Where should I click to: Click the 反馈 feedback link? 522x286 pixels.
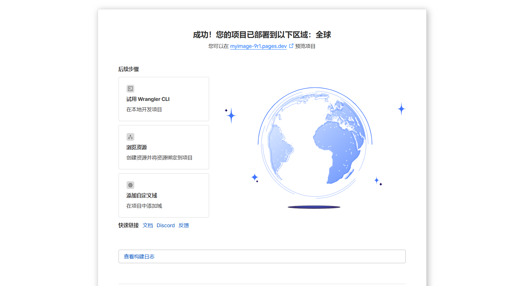pos(184,226)
